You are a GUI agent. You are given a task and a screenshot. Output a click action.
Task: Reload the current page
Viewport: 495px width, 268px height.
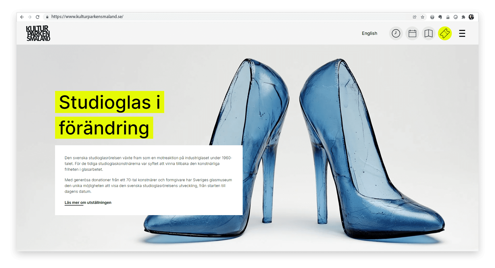pos(38,17)
